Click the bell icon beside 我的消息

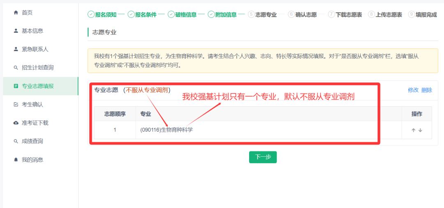coord(16,160)
